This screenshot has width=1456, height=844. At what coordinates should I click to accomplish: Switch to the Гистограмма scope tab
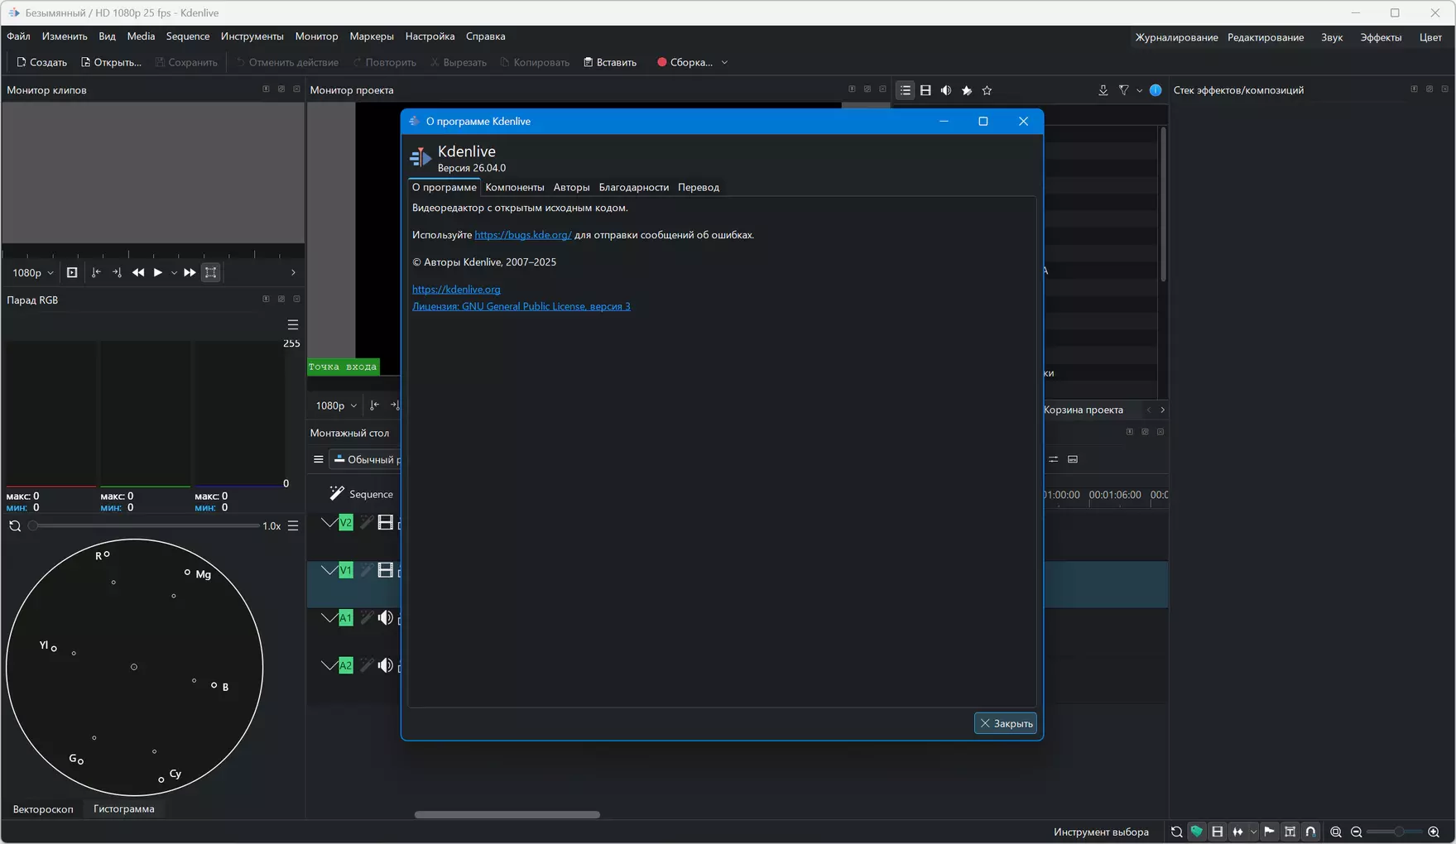[x=123, y=809]
